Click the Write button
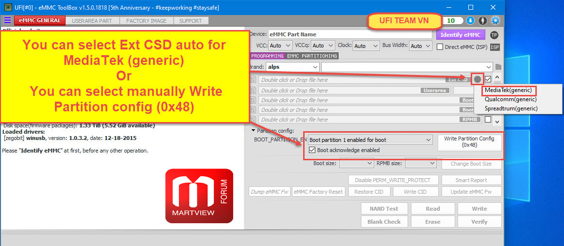This screenshot has width=564, height=246. coord(479,208)
